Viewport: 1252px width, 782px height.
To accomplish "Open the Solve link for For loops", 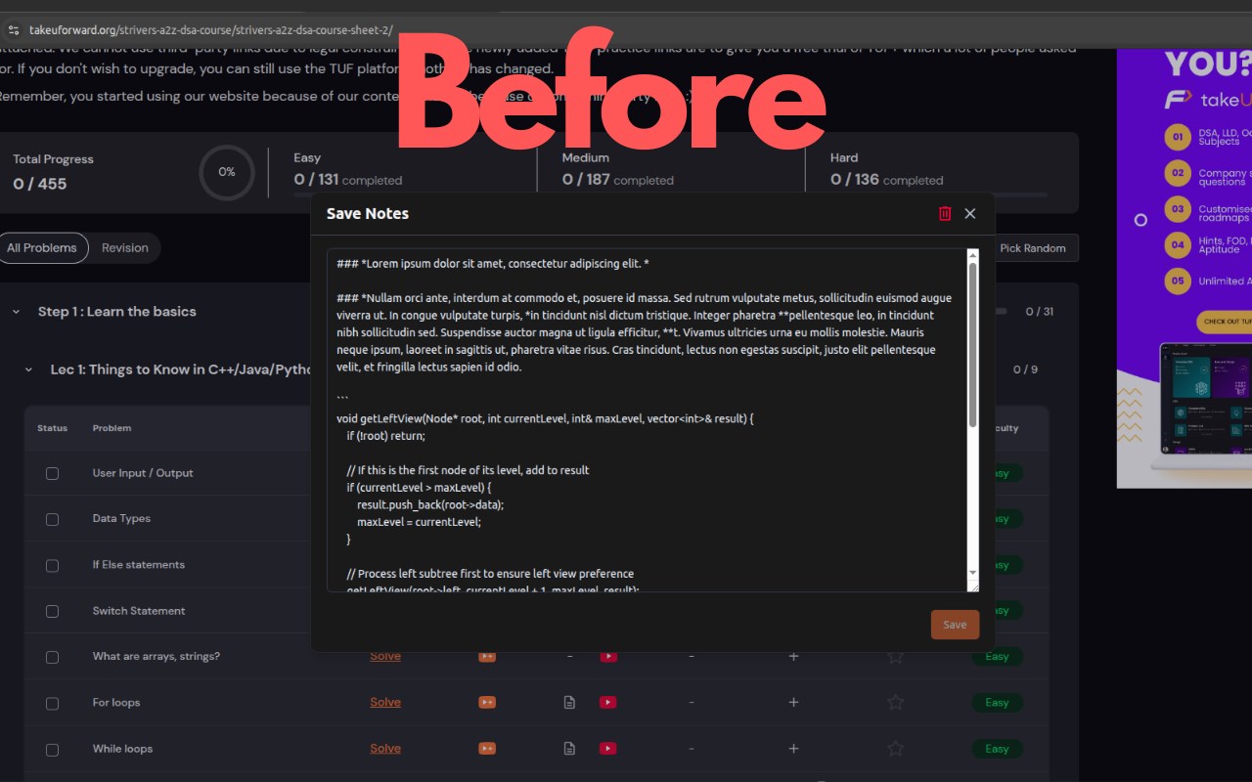I will point(385,702).
